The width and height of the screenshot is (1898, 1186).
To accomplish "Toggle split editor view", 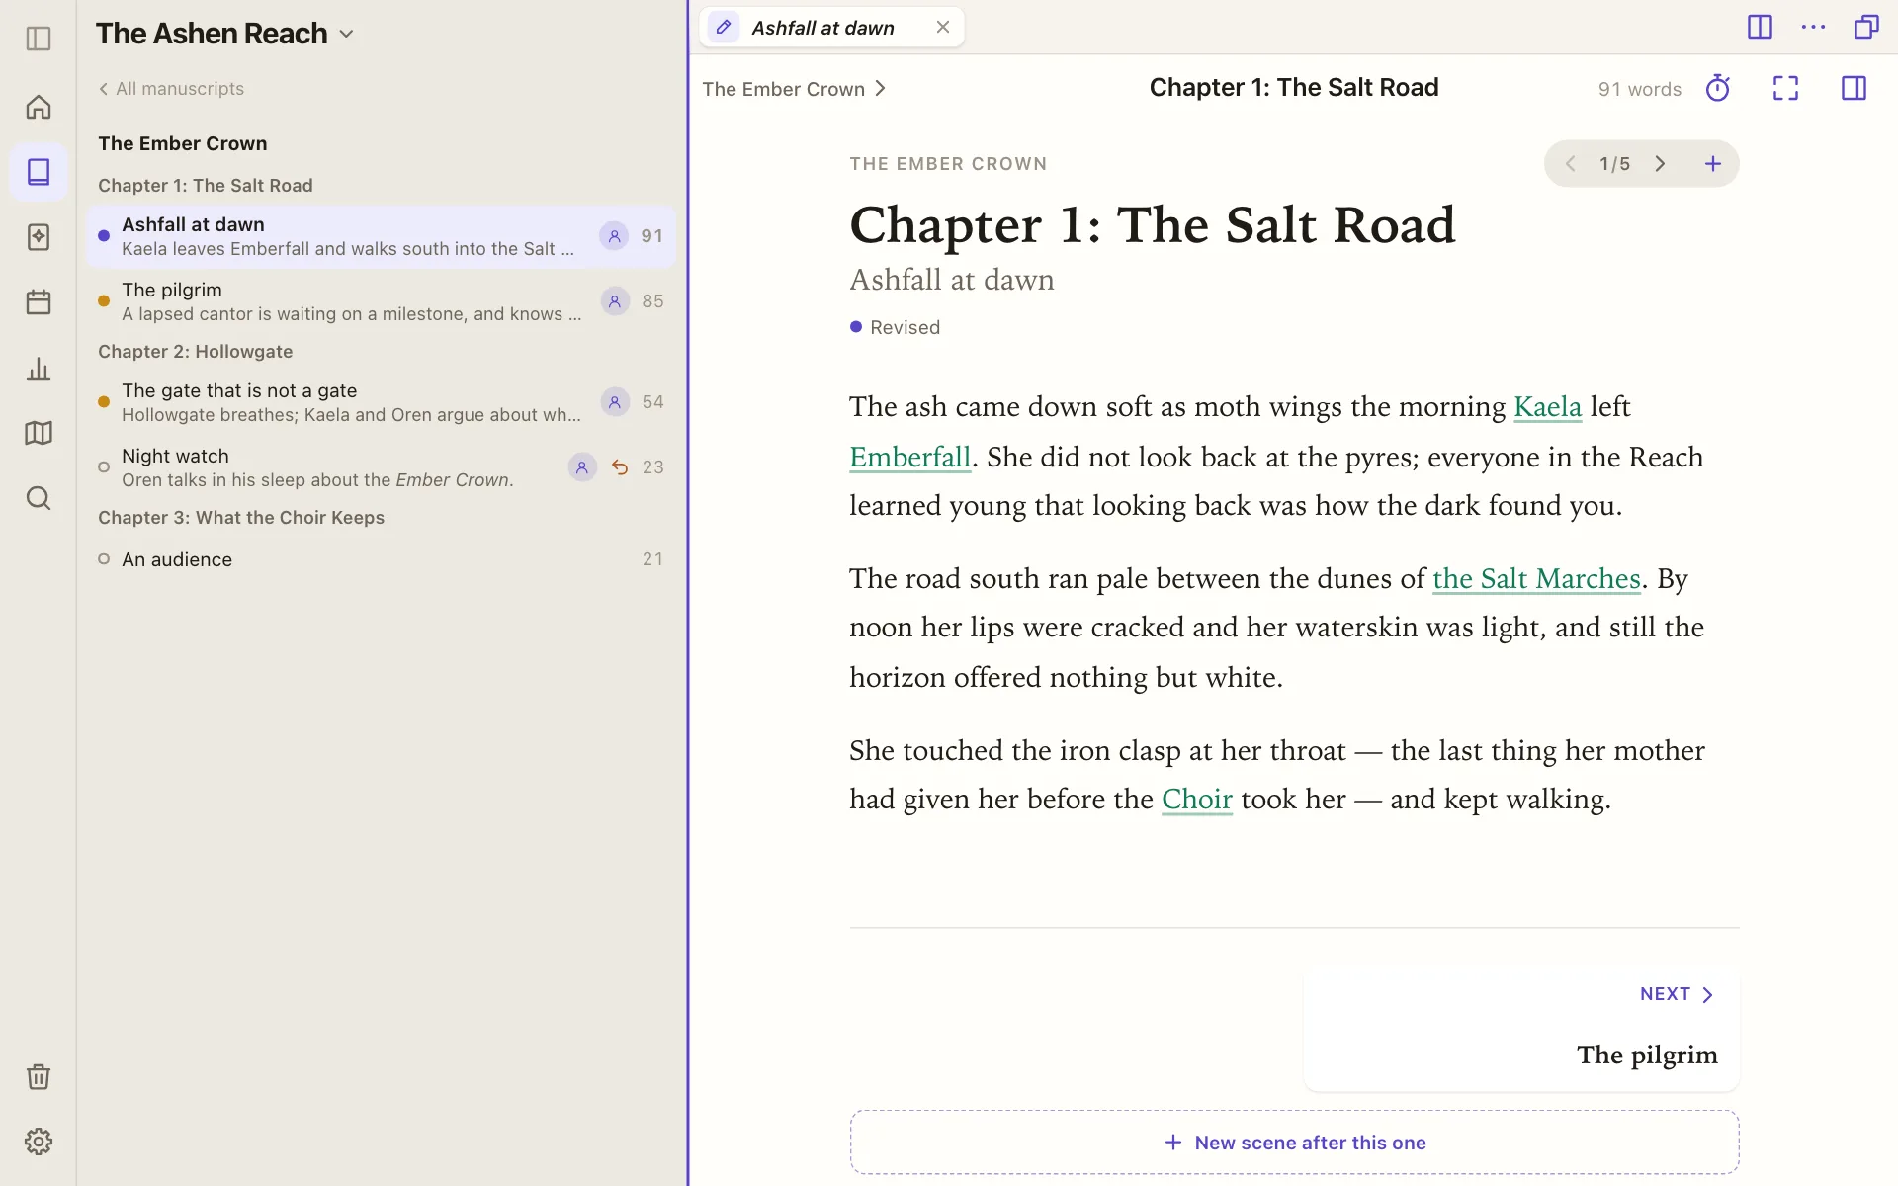I will tap(1760, 27).
